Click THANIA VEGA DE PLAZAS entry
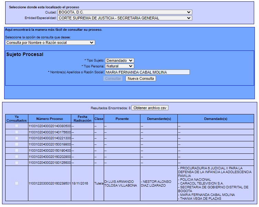This screenshot has height=207, width=259. [x=201, y=199]
